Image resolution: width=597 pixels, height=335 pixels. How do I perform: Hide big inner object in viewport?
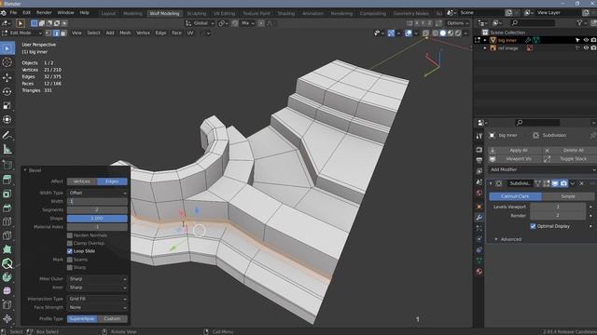tap(586, 40)
